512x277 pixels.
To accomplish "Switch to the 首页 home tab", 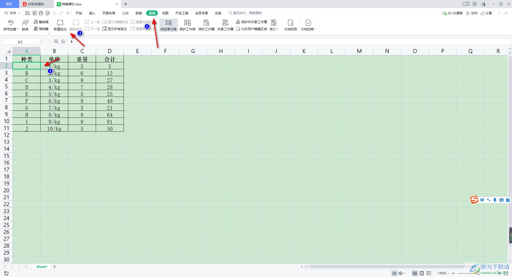I will tap(9, 4).
